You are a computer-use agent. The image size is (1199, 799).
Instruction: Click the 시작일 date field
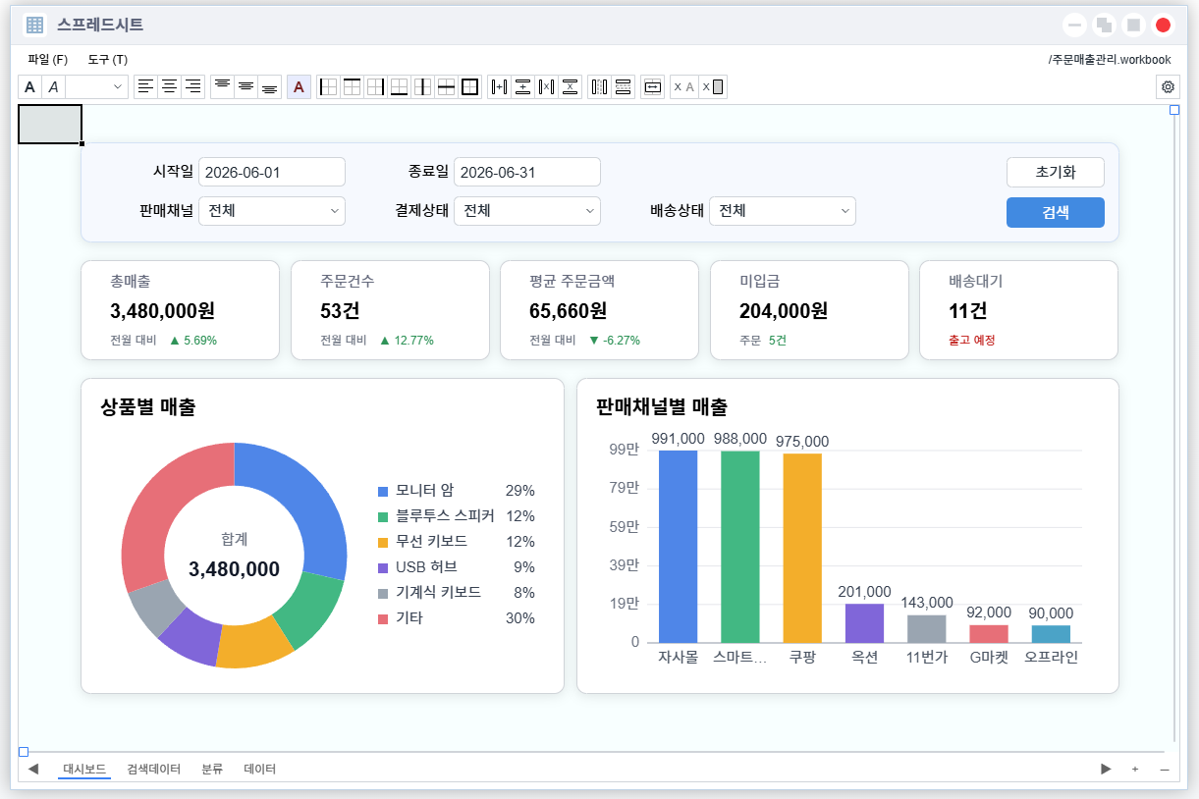(272, 172)
